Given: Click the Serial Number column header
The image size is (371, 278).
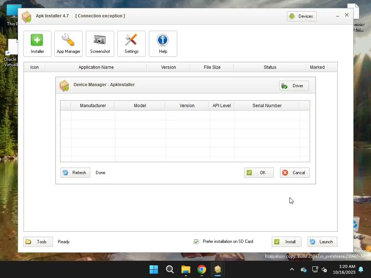Looking at the screenshot, I should (x=267, y=106).
